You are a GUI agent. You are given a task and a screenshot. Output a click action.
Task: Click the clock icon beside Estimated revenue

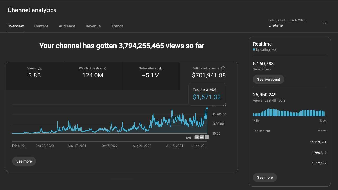[223, 68]
